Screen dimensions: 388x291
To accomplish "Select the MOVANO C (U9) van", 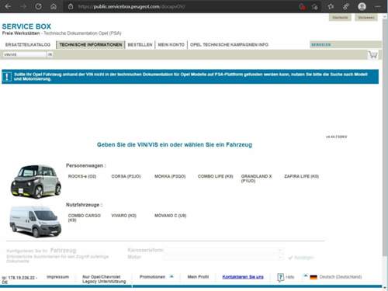I will point(170,216).
